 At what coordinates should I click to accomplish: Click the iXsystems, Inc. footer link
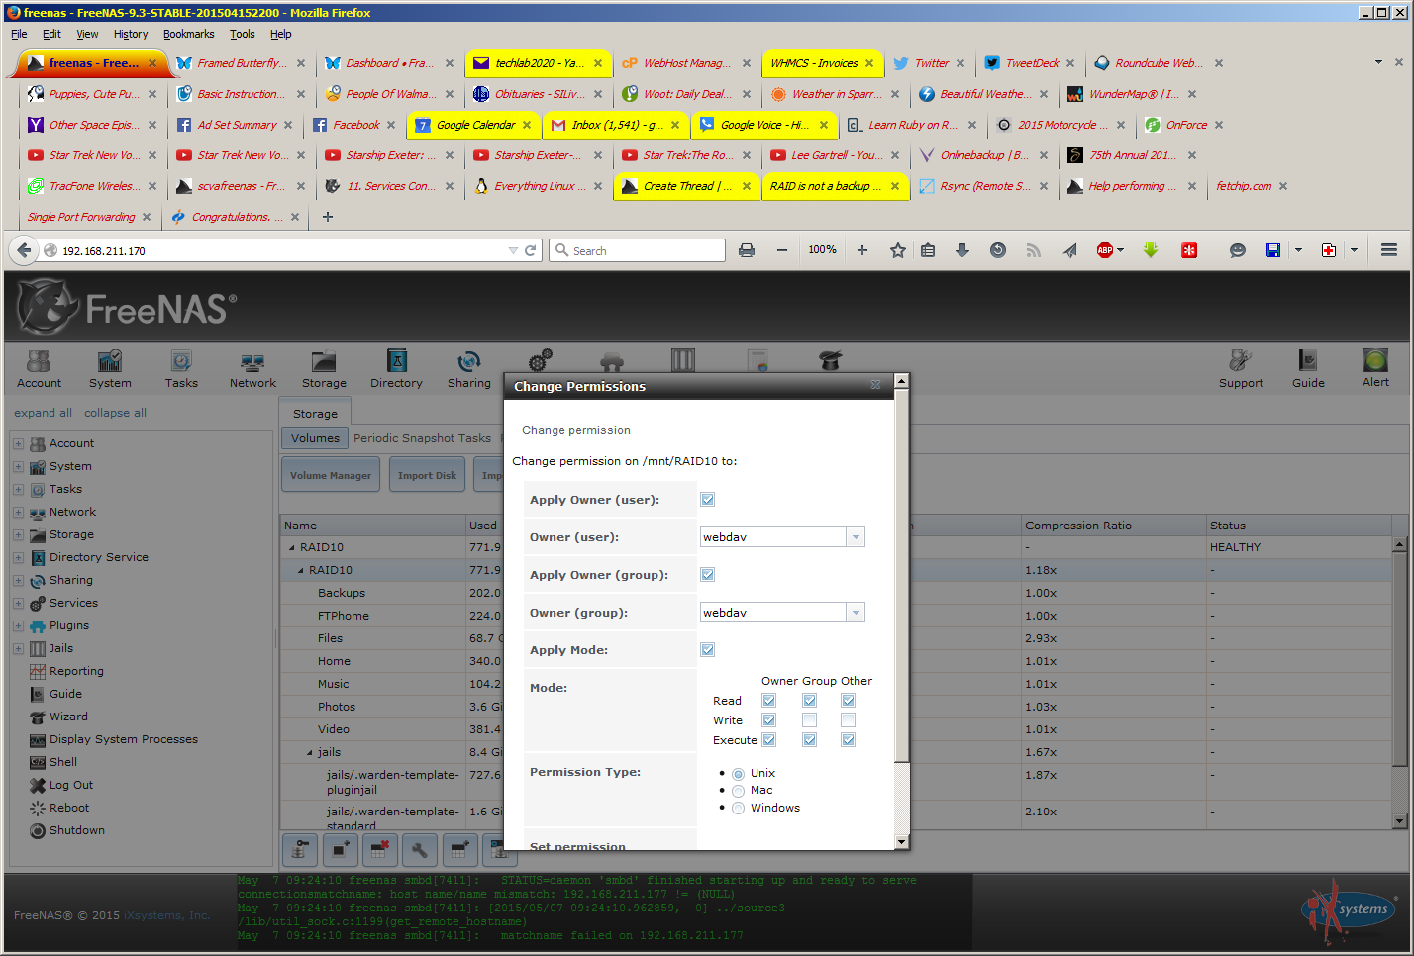(x=166, y=915)
